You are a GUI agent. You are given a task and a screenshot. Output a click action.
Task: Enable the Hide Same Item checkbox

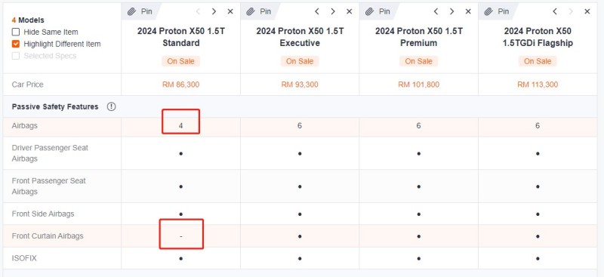[16, 32]
